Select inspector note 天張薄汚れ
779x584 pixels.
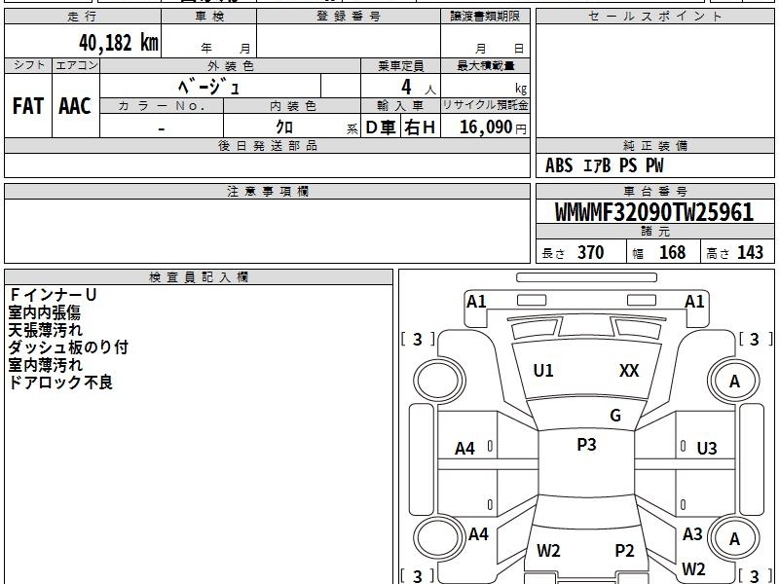[45, 330]
